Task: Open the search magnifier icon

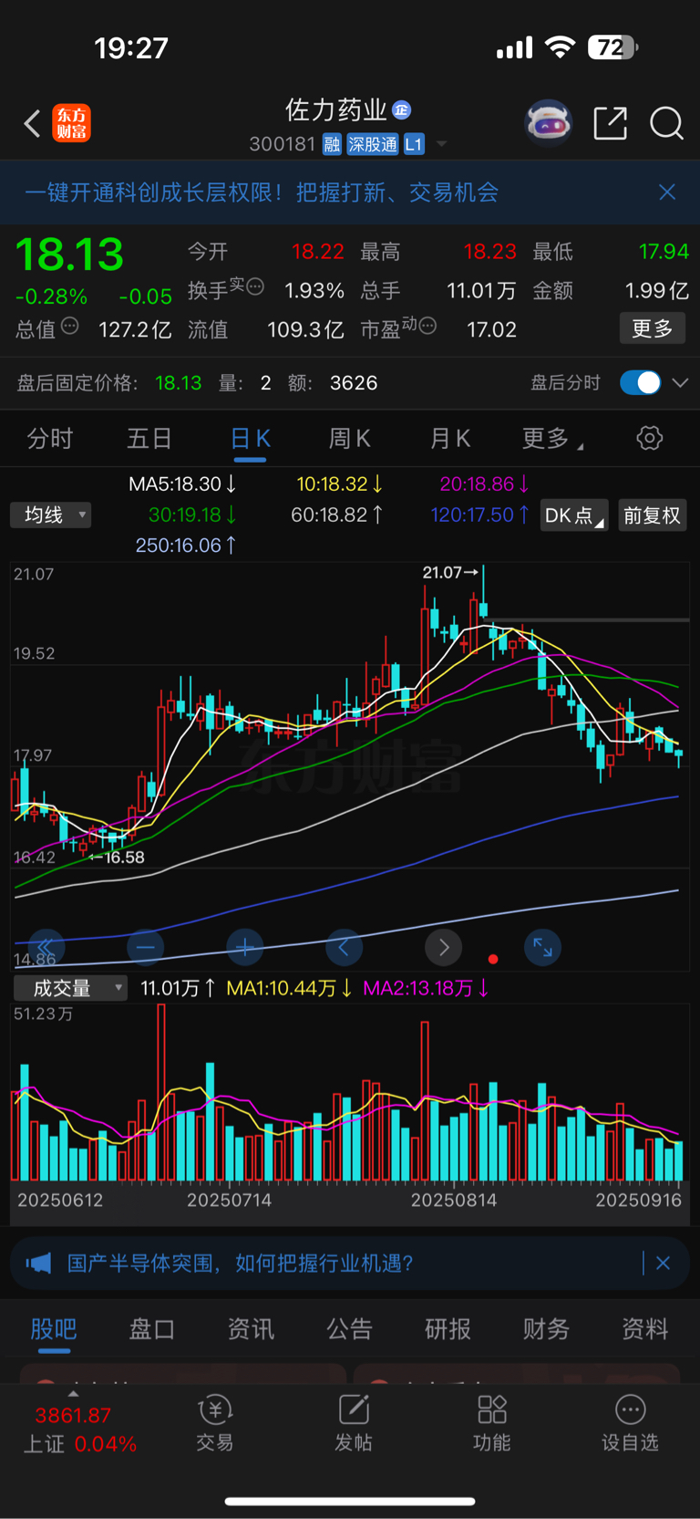Action: pos(666,123)
